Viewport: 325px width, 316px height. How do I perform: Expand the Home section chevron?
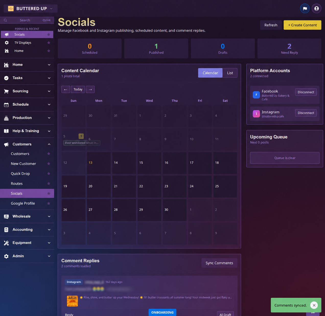click(49, 65)
